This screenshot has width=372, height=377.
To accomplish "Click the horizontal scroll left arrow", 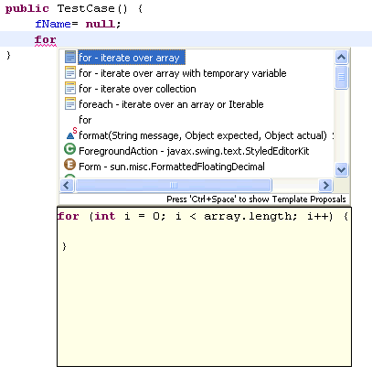I will click(67, 185).
